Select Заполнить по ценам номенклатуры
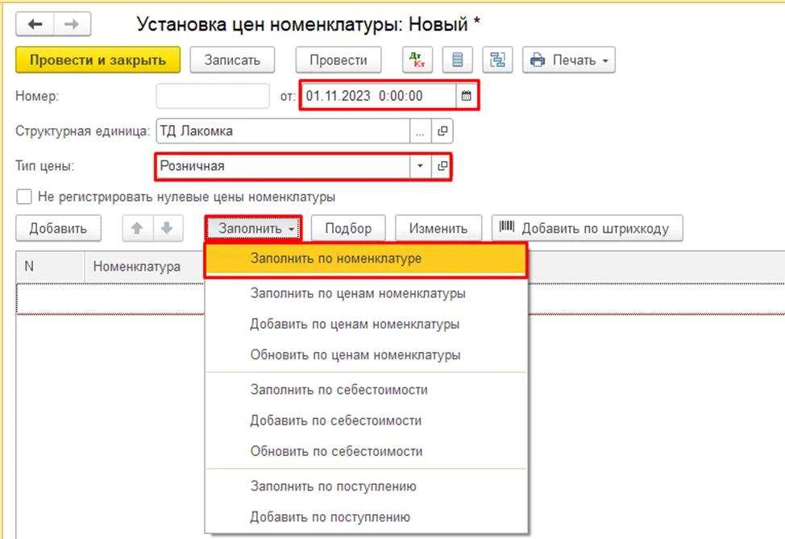This screenshot has width=785, height=539. 366,292
